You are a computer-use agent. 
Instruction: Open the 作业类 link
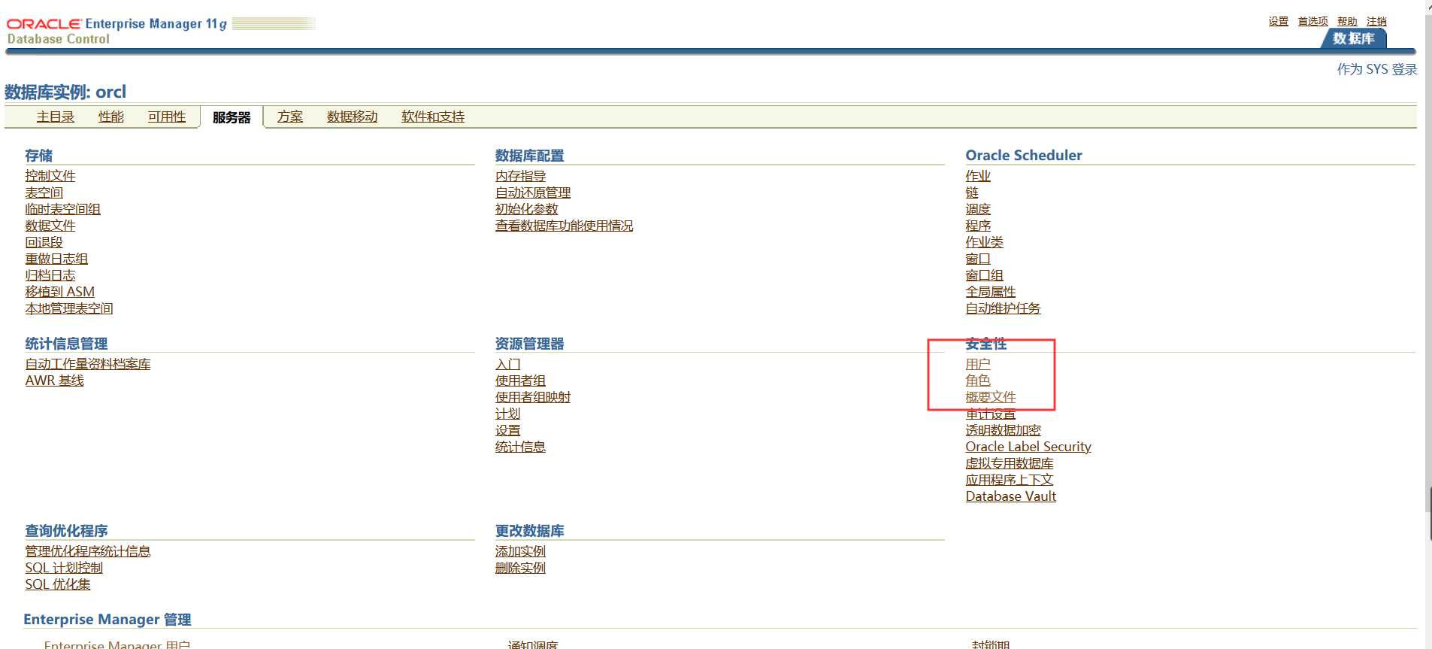[x=985, y=242]
